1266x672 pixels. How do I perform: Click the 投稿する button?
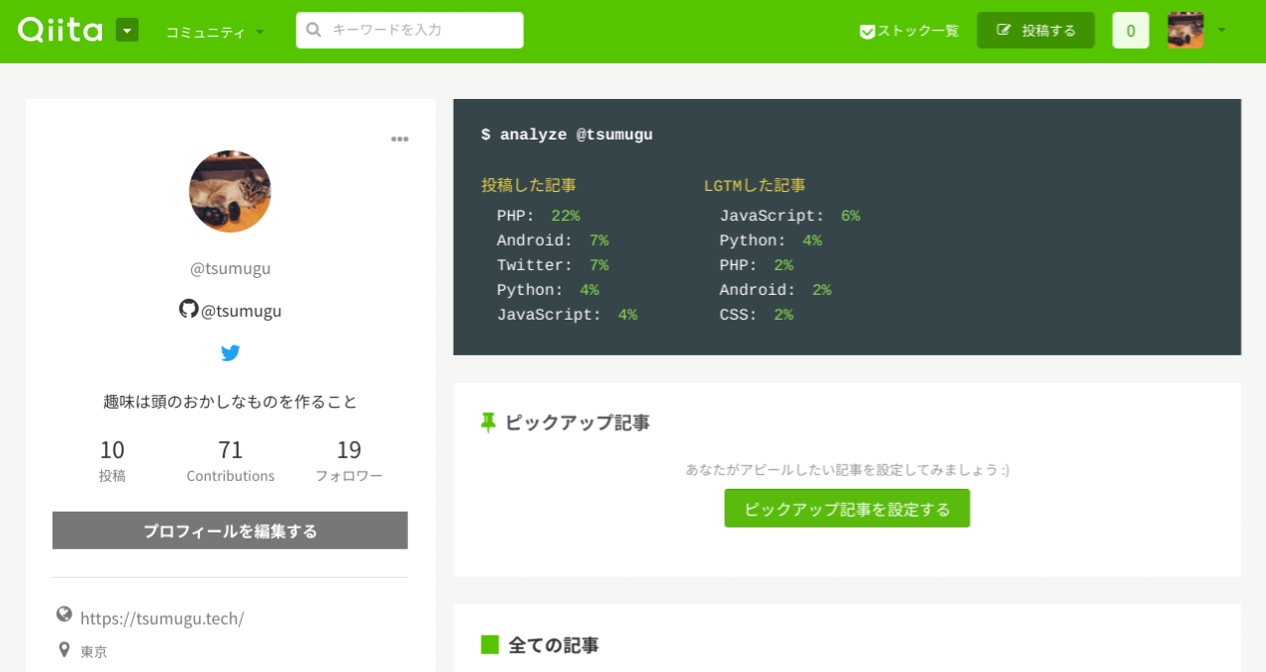point(1035,30)
